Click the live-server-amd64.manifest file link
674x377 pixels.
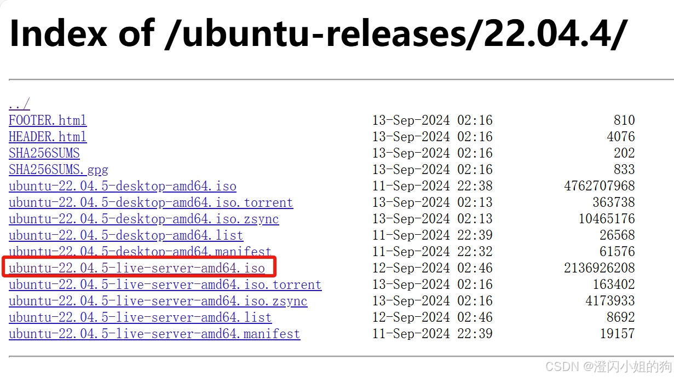(x=154, y=334)
